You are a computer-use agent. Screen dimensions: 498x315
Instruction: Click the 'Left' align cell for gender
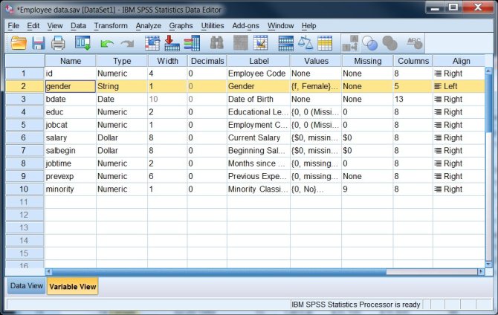click(x=459, y=86)
